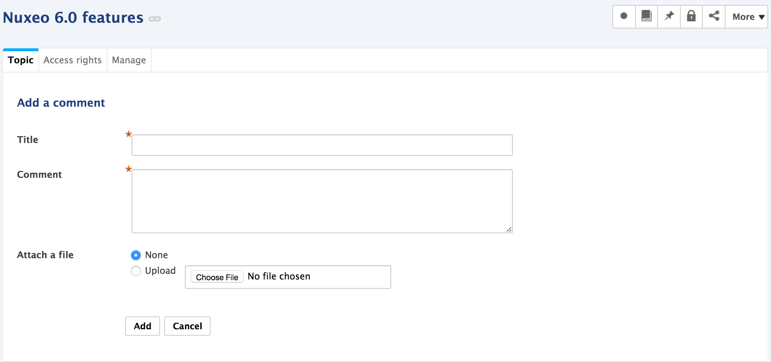
Task: Click the book icon in the toolbar
Action: point(647,16)
